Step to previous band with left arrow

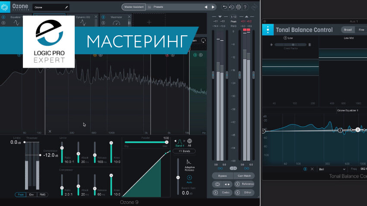(x=175, y=141)
